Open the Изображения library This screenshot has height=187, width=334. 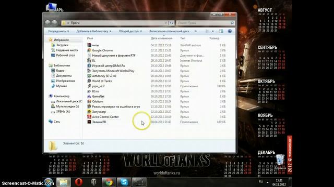(65, 81)
